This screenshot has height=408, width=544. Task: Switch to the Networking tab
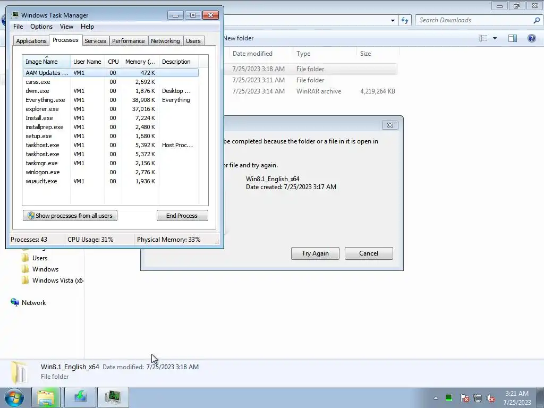point(165,41)
